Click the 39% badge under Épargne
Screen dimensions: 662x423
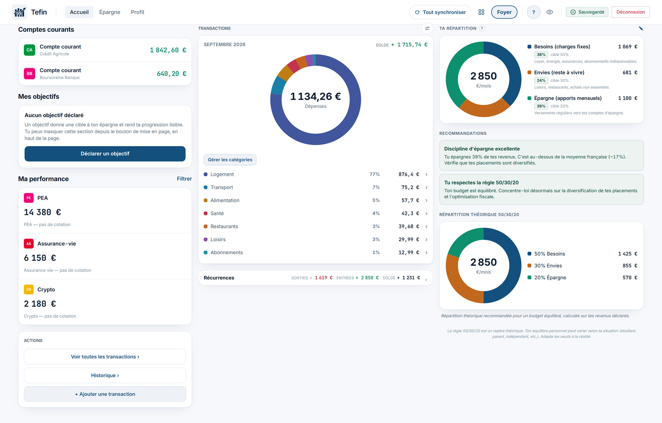[x=541, y=106]
